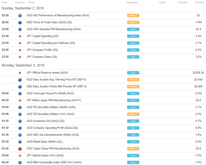Click the Australian flag beside CBA Australia PMI Manufacturing
This screenshot has width=206, height=165.
(x=20, y=29)
